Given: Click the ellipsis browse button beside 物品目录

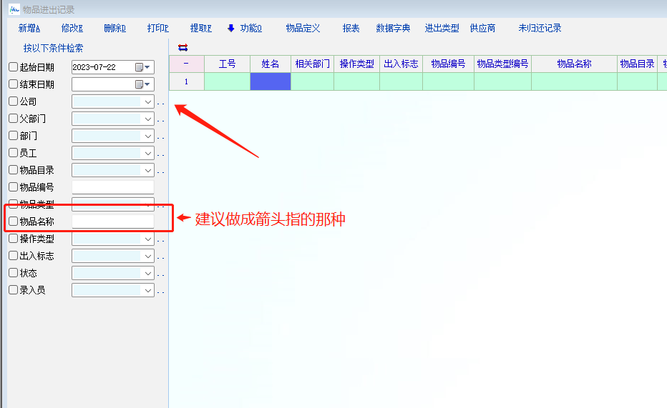Looking at the screenshot, I should click(161, 171).
